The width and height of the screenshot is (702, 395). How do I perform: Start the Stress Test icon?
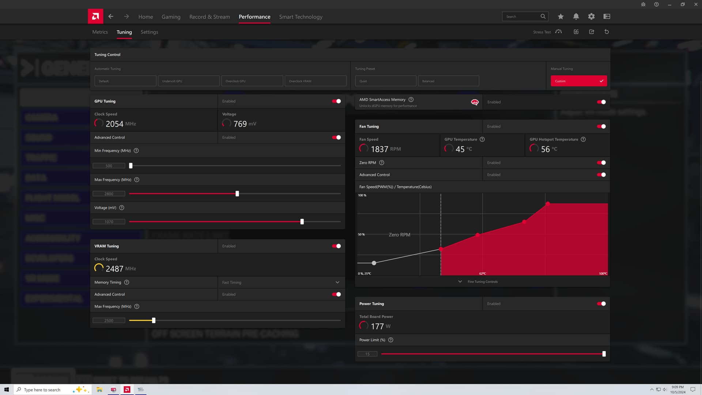(558, 32)
